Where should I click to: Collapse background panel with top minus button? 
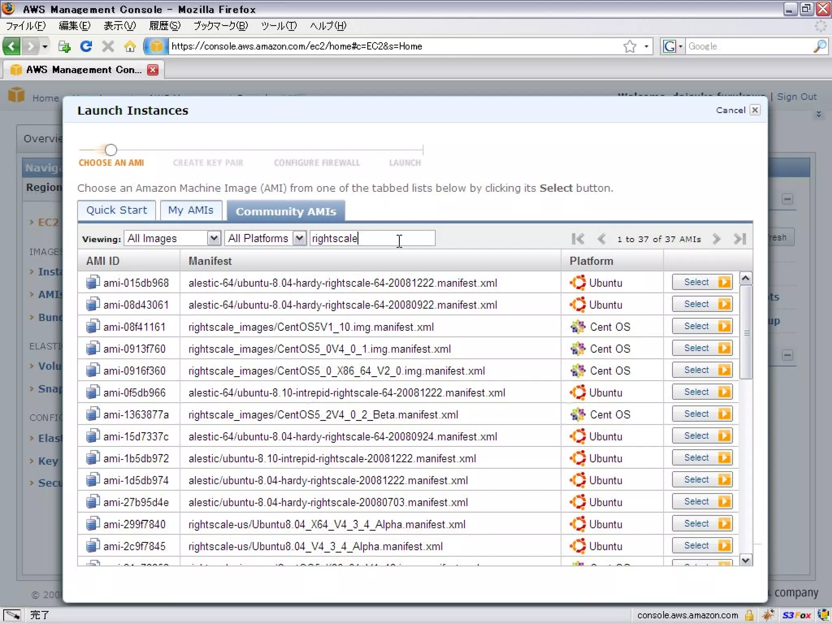(x=787, y=199)
